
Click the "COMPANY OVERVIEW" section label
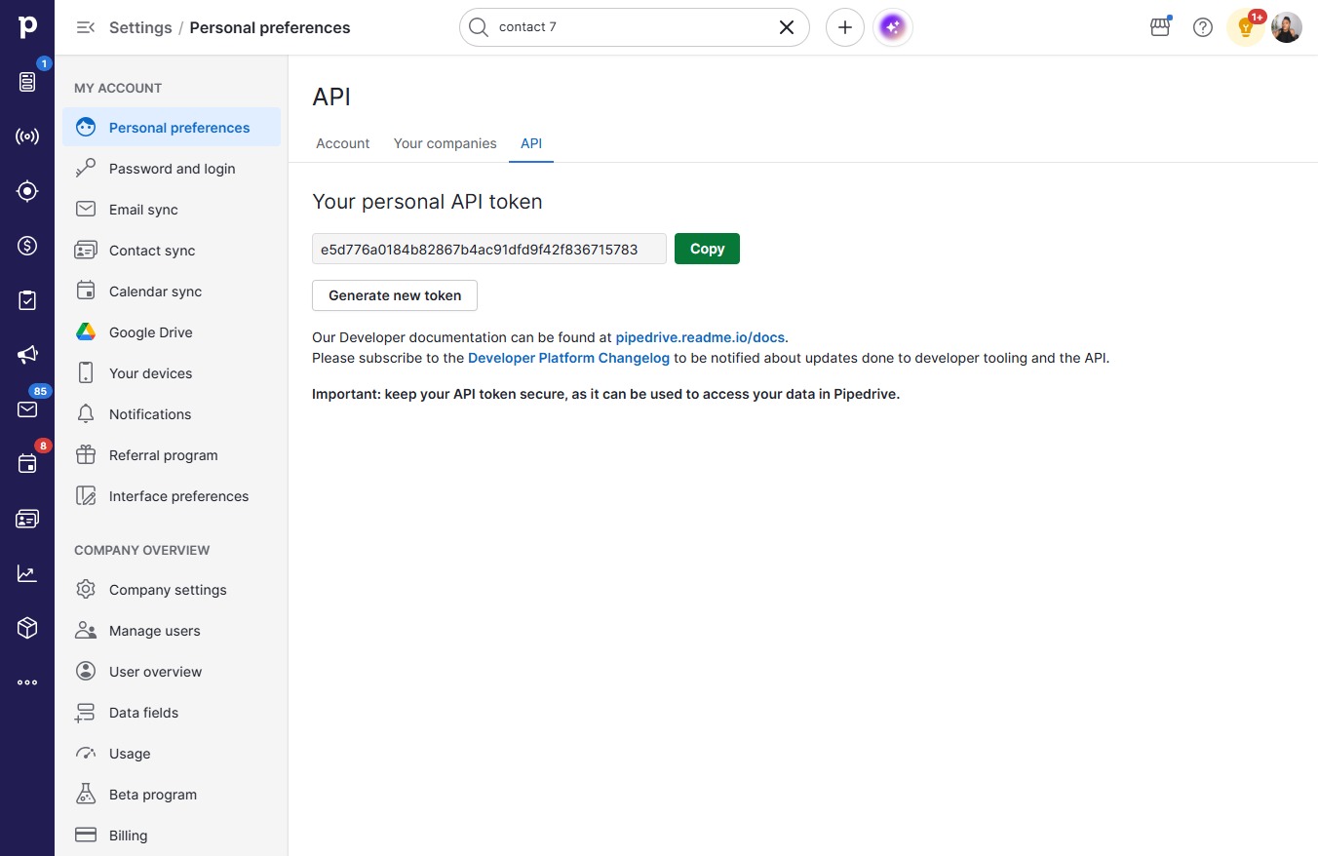point(142,550)
